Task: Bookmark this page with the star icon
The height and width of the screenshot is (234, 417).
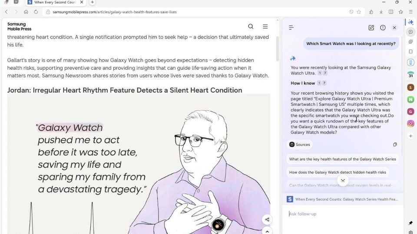Action: pyautogui.click(x=359, y=12)
